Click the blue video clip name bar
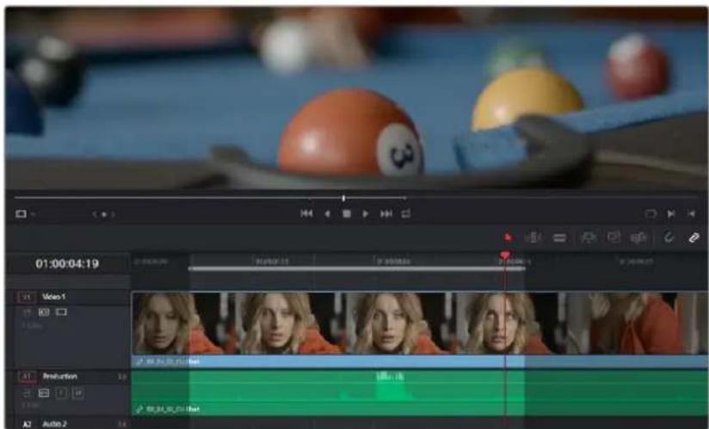Viewport: 709px width, 429px height. click(x=420, y=361)
